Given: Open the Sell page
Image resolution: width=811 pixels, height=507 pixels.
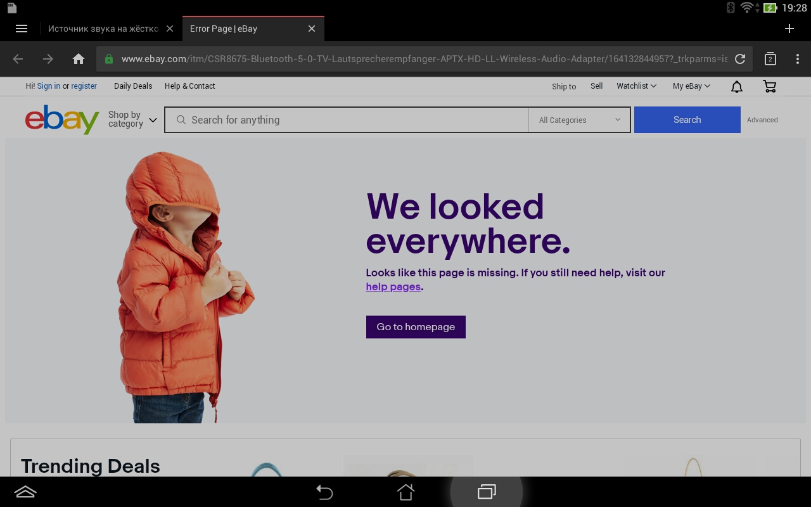Looking at the screenshot, I should tap(597, 86).
